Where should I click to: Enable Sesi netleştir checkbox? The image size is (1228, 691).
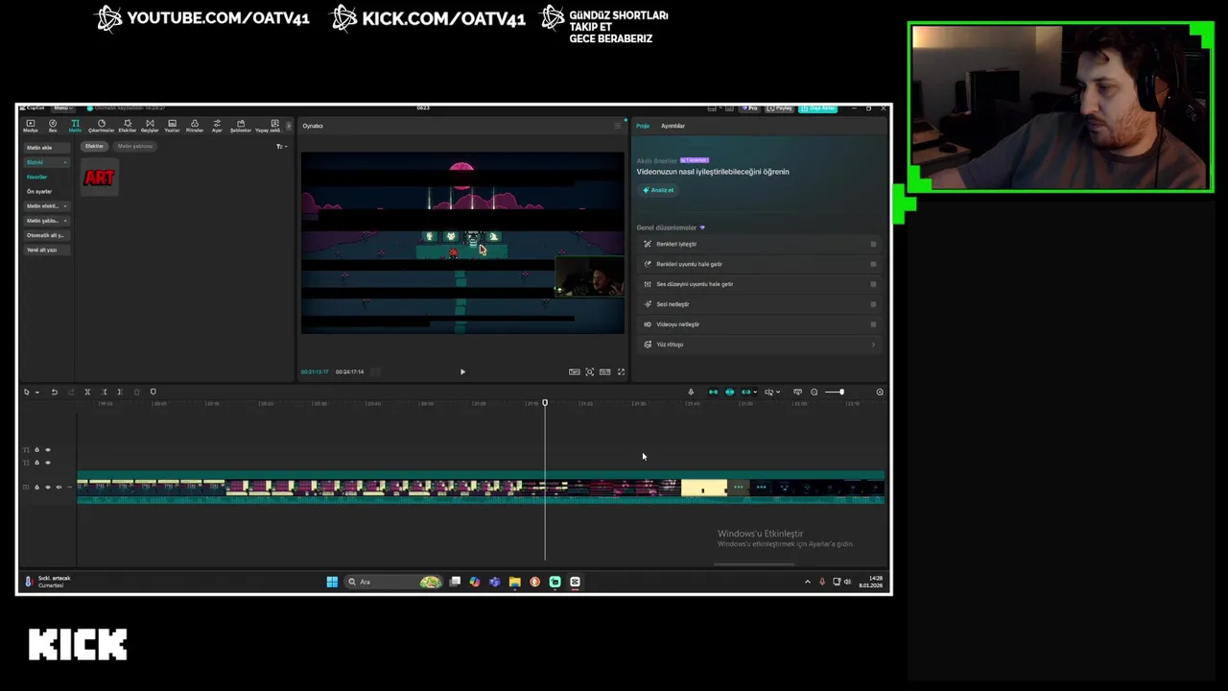coord(873,304)
